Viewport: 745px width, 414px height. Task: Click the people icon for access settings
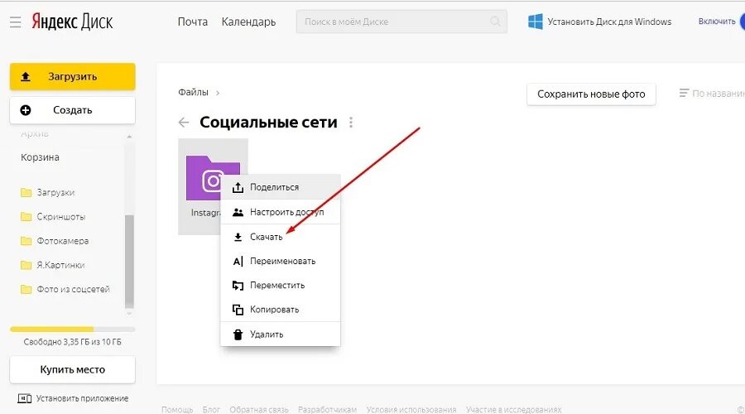238,212
